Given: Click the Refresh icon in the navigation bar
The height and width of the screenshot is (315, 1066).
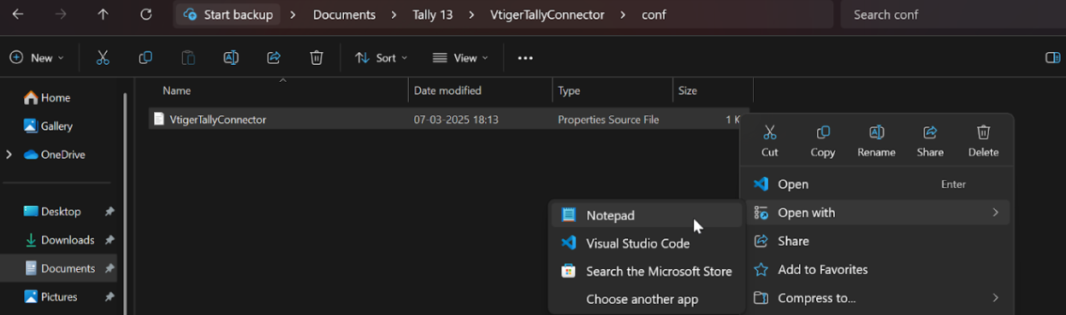Looking at the screenshot, I should click(x=146, y=15).
